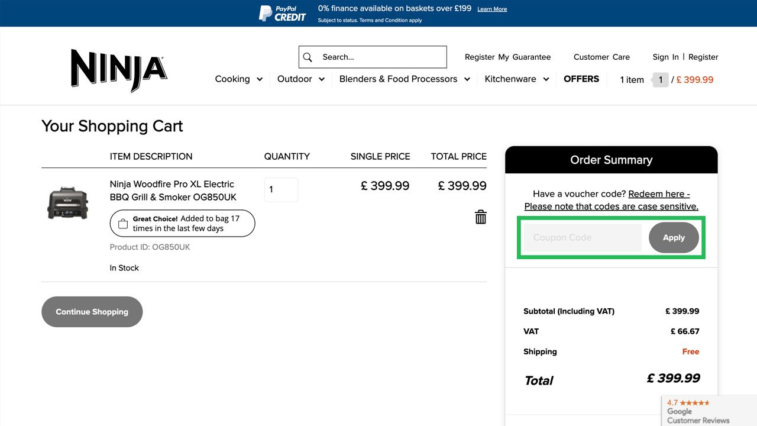
Task: Open Register My Guarantee link
Action: coord(507,57)
